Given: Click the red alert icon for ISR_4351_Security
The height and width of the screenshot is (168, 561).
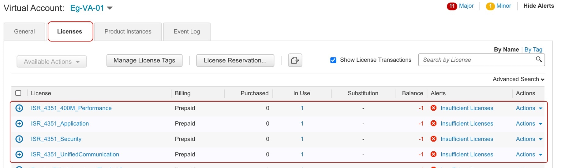Looking at the screenshot, I should coord(433,139).
